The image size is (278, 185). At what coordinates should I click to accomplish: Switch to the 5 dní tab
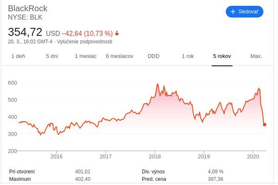pos(52,56)
